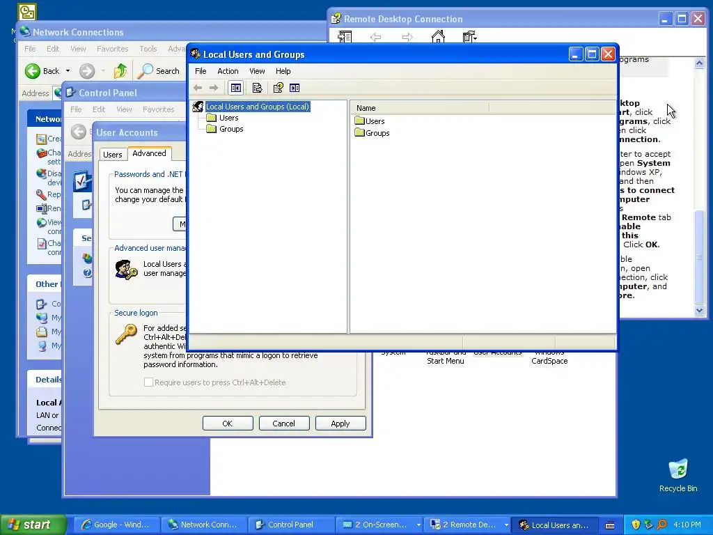Click magnifier icon in system tray
The width and height of the screenshot is (713, 535).
coord(661,525)
